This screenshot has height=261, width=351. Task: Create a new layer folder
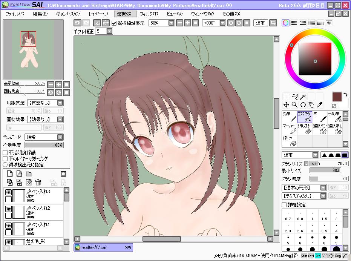(29, 174)
